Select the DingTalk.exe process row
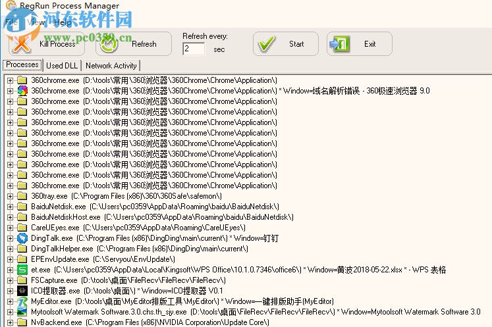 [155, 238]
